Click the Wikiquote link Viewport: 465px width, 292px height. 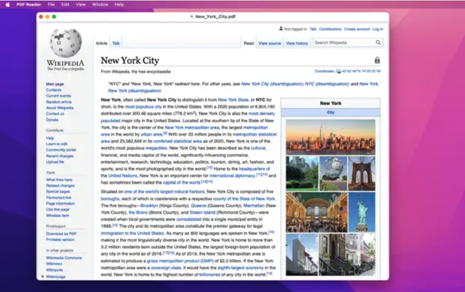pos(54,270)
